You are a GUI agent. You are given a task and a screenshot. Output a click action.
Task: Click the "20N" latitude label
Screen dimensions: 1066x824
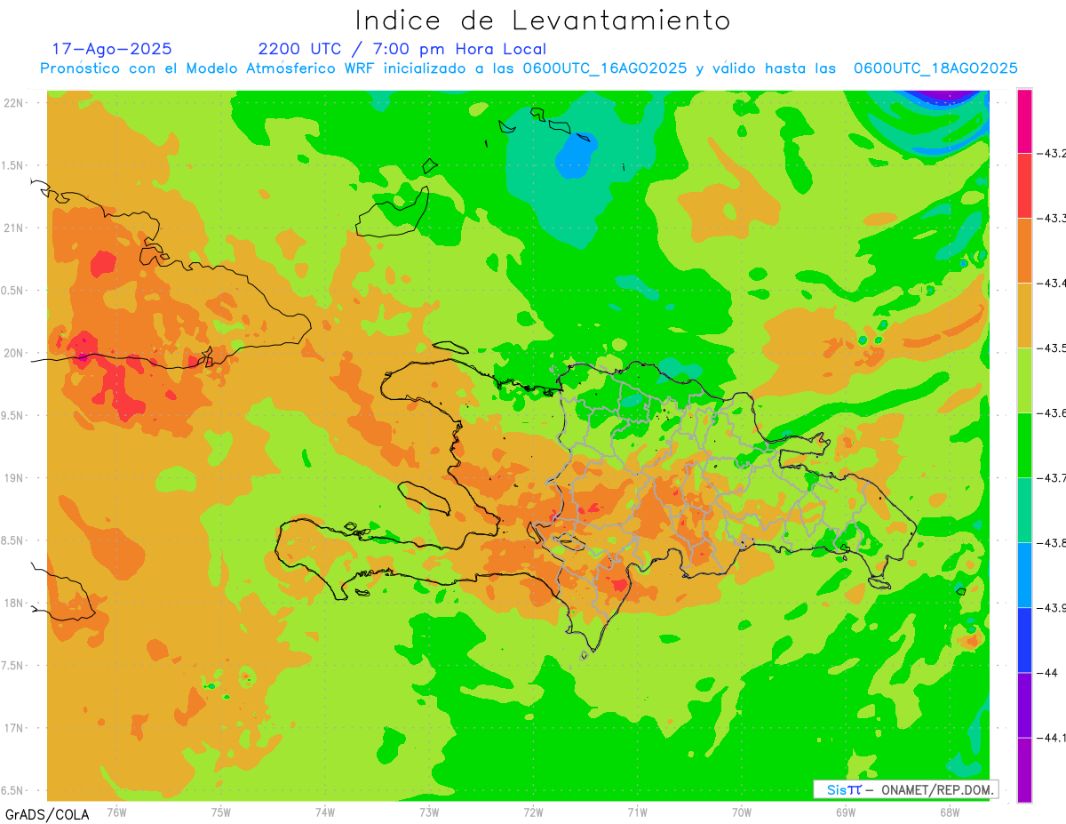[15, 353]
